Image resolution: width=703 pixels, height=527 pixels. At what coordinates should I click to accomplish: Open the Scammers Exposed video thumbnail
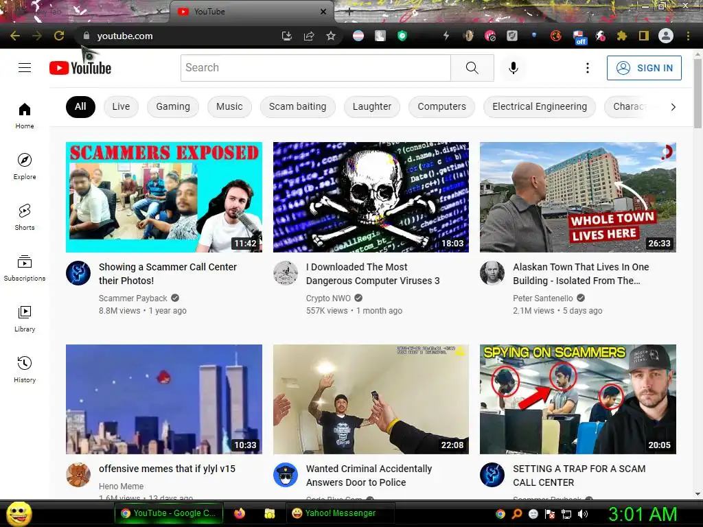(x=164, y=197)
